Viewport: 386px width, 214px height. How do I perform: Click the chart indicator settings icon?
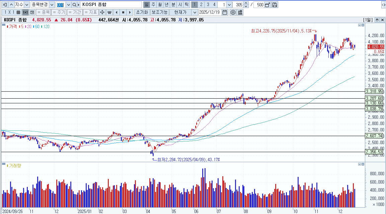240,12
